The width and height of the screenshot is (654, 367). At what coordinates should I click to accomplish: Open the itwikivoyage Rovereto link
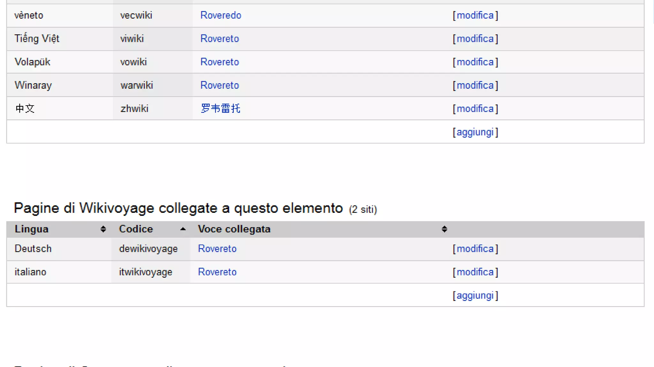coord(217,272)
